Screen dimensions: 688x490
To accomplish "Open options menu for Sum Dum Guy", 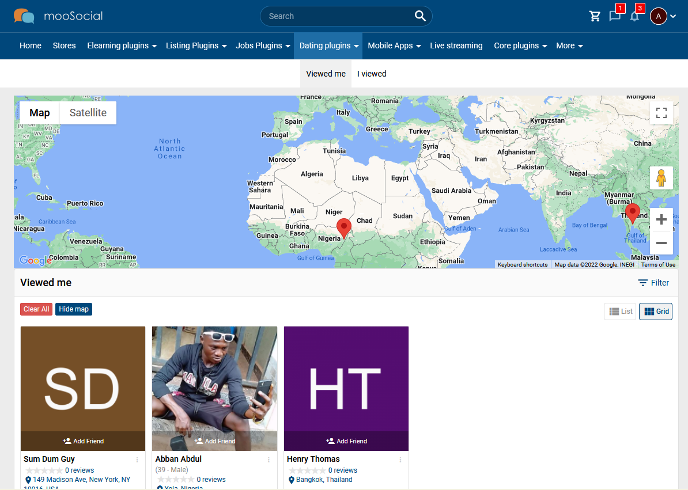I will [137, 459].
